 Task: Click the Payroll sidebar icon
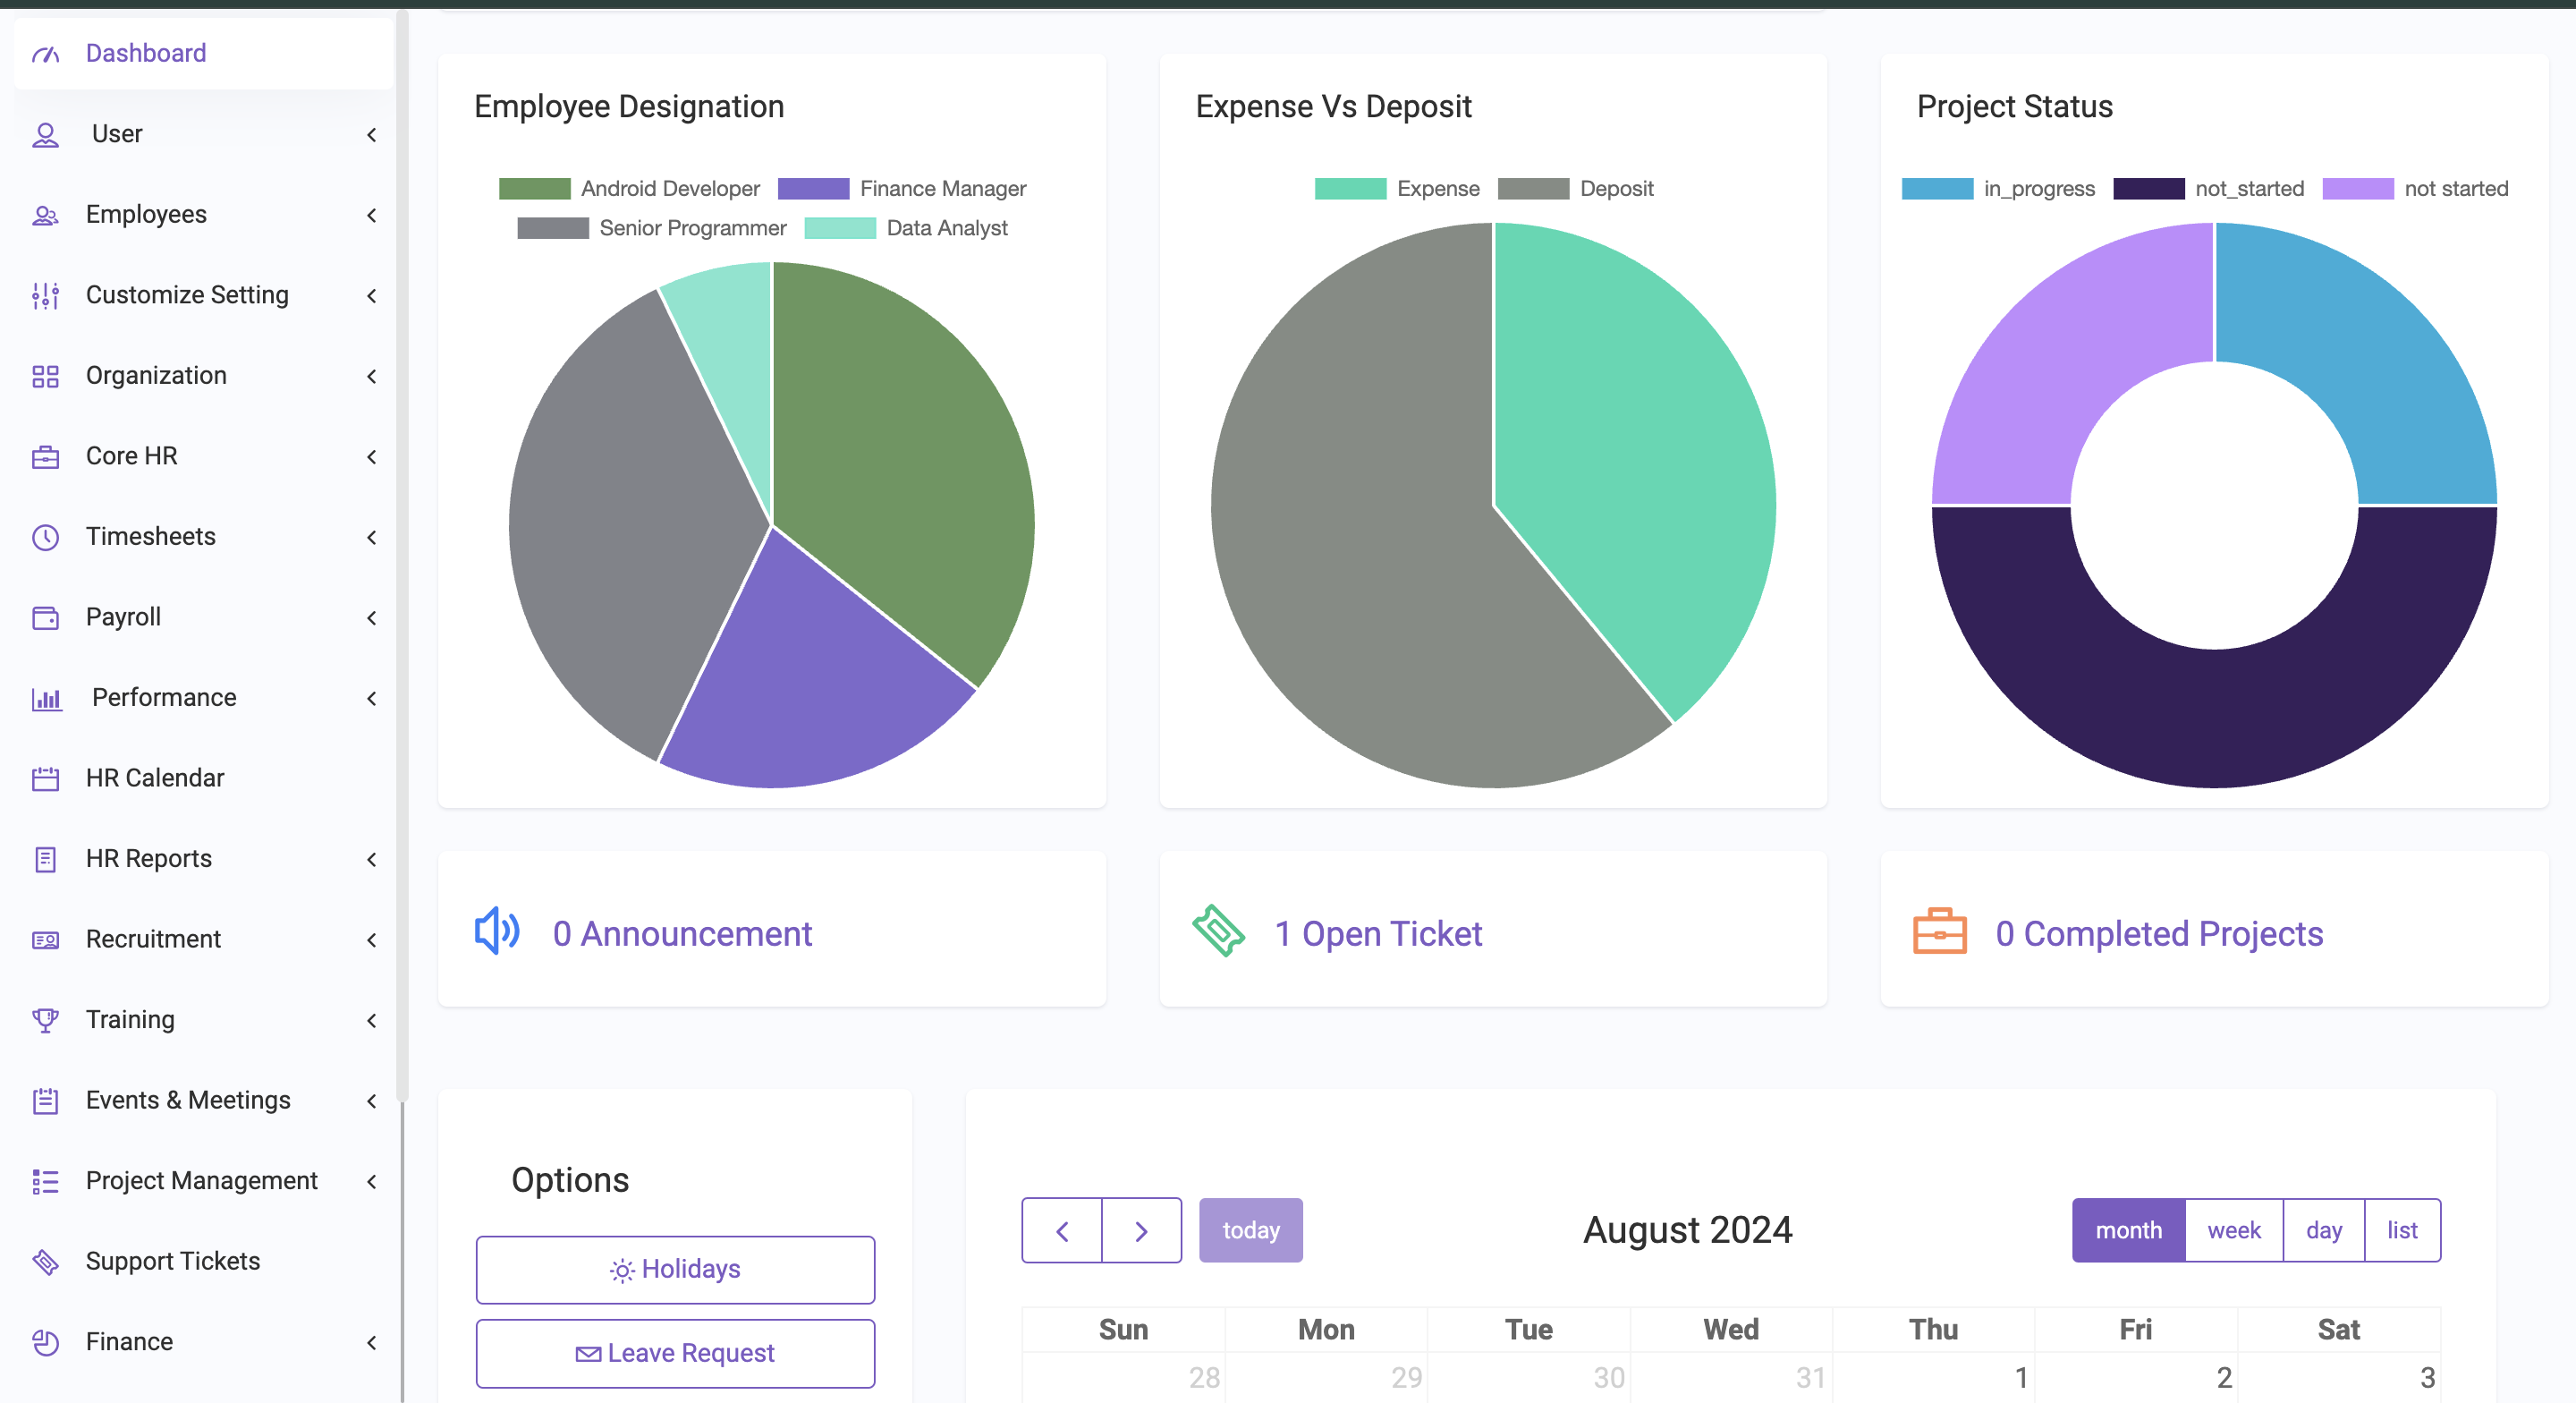coord(45,616)
